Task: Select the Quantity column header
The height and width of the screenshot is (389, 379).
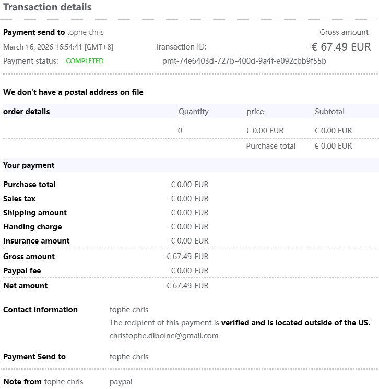Action: (193, 112)
